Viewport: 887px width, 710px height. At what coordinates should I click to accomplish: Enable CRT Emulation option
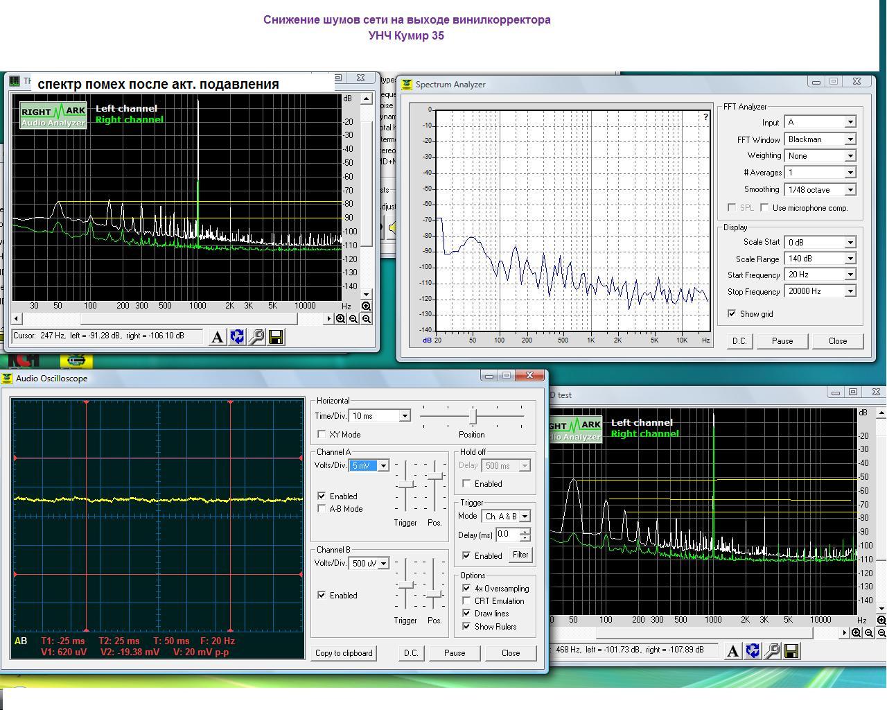(466, 601)
